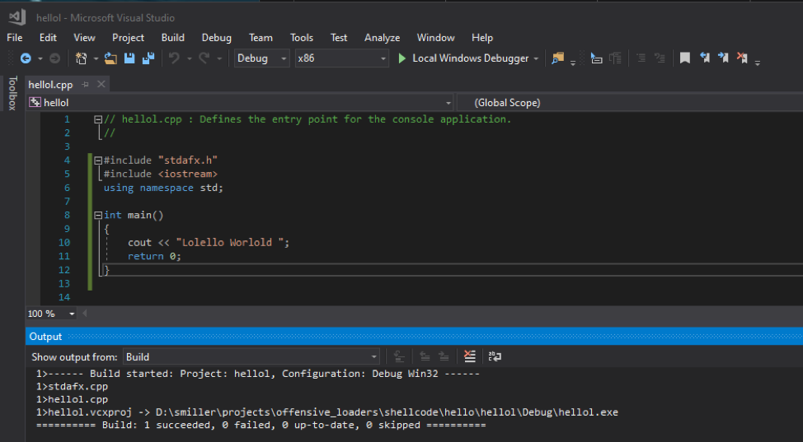This screenshot has width=803, height=442.
Task: Click the greyed Navigate Forward arrow icon
Action: [x=54, y=58]
